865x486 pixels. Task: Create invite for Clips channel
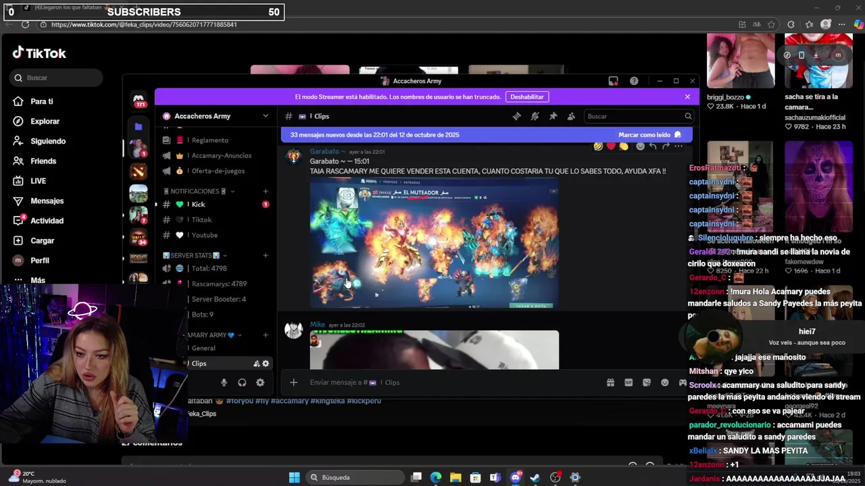click(257, 363)
